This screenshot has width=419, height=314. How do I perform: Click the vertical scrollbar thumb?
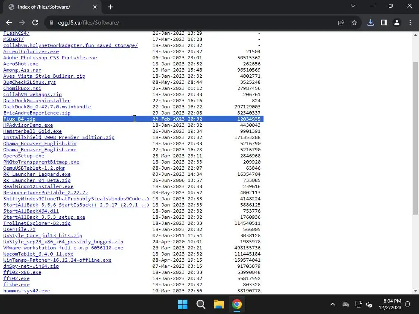pyautogui.click(x=416, y=138)
